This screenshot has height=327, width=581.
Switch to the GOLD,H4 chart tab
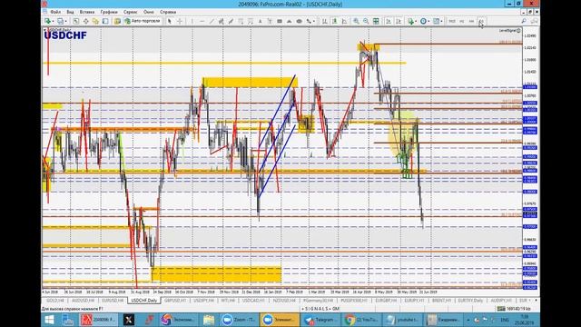pos(54,301)
